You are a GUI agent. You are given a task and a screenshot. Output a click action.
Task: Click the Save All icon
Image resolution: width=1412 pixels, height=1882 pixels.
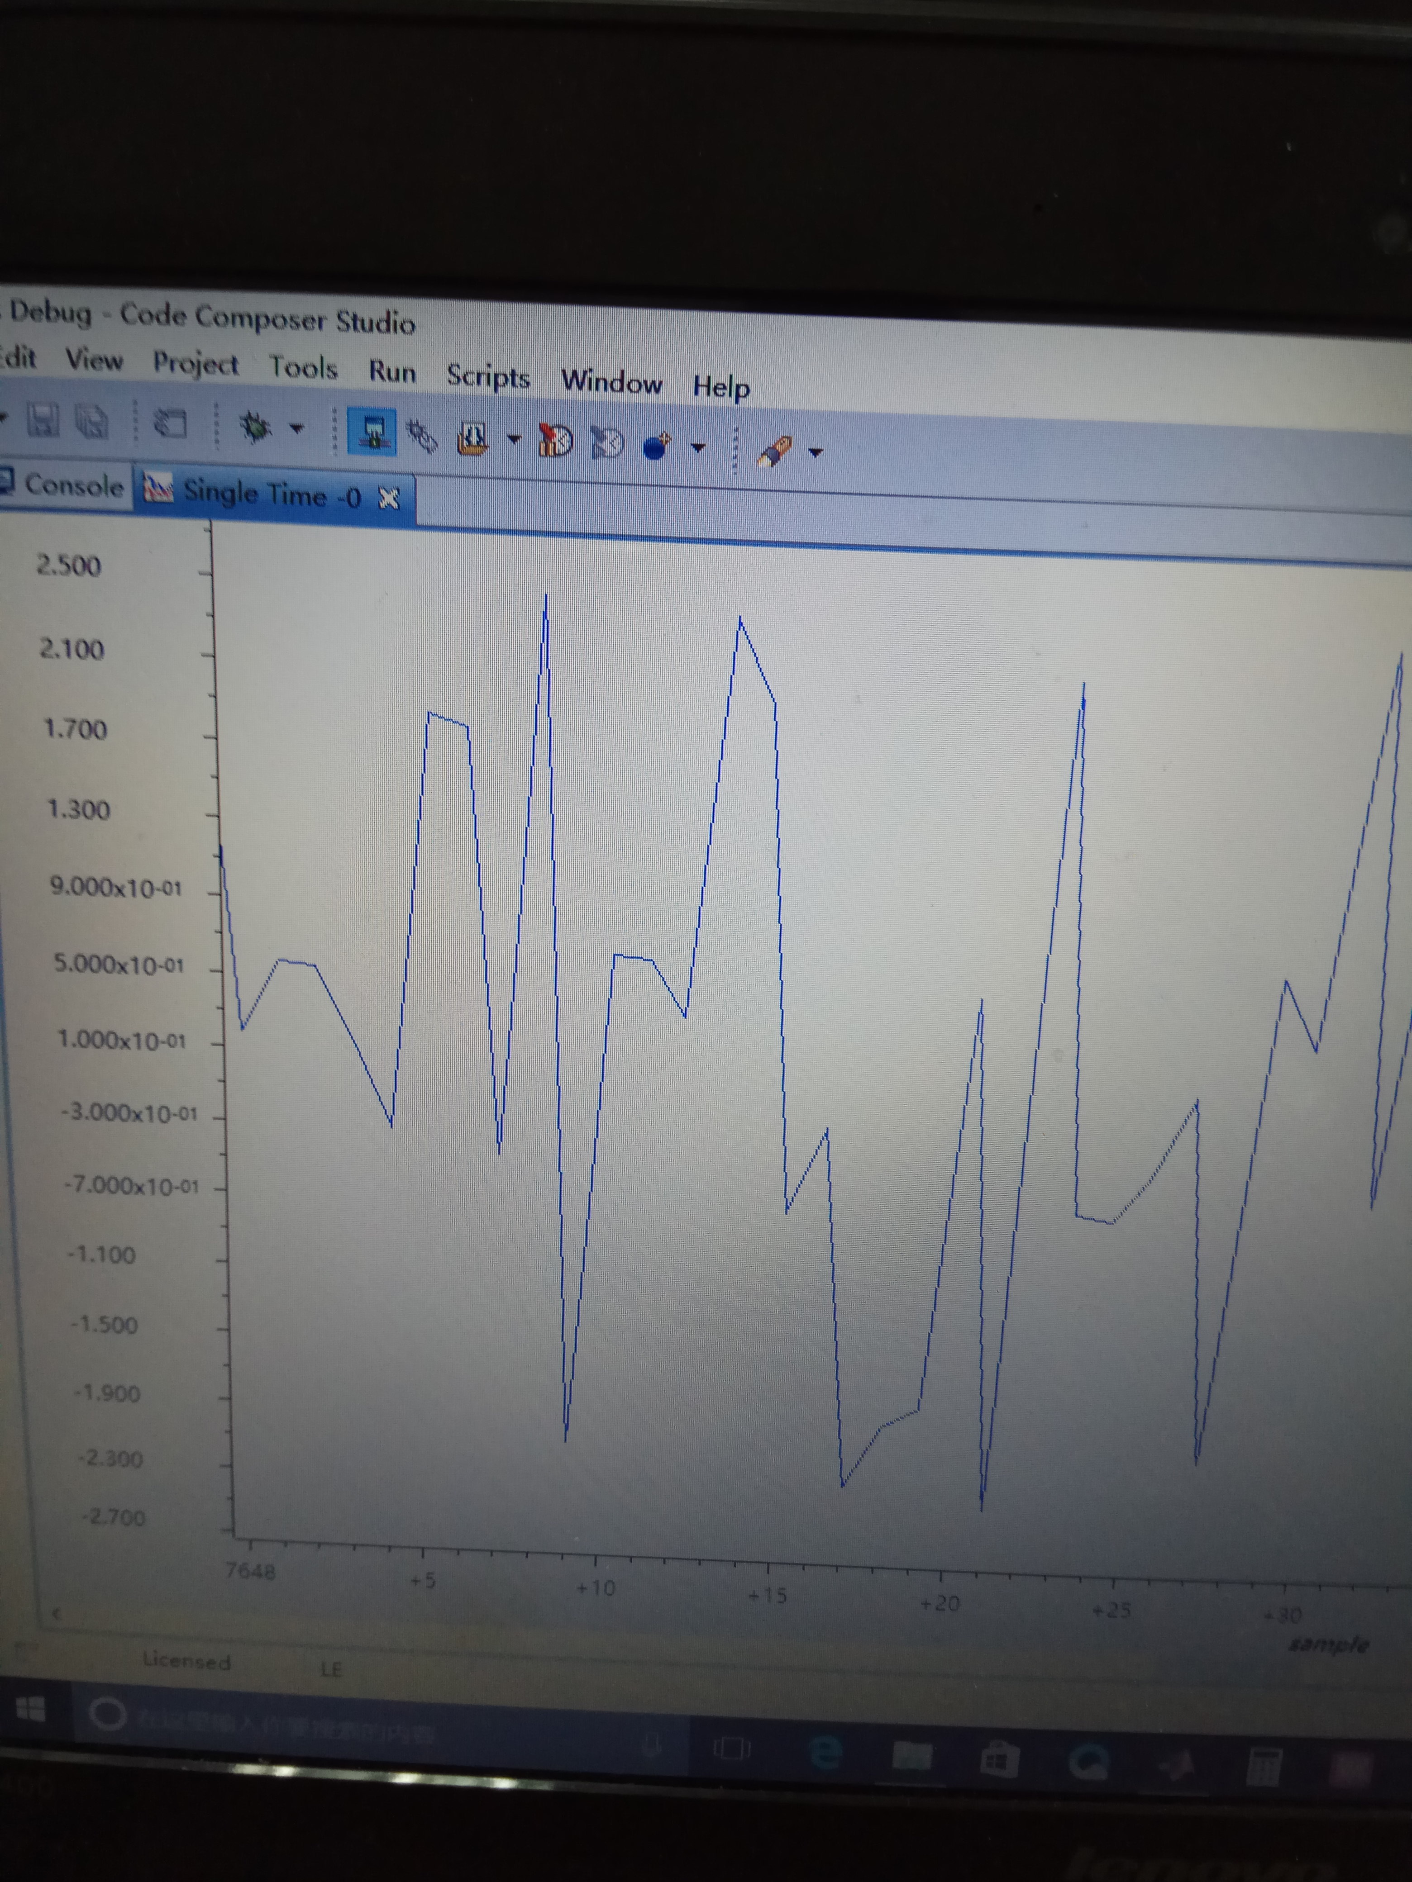point(92,421)
